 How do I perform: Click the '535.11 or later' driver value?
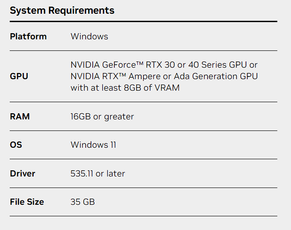coord(98,173)
